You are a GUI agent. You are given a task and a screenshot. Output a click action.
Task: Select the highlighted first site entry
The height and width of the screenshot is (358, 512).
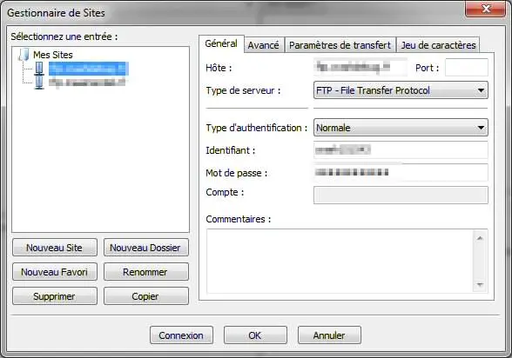tap(89, 69)
